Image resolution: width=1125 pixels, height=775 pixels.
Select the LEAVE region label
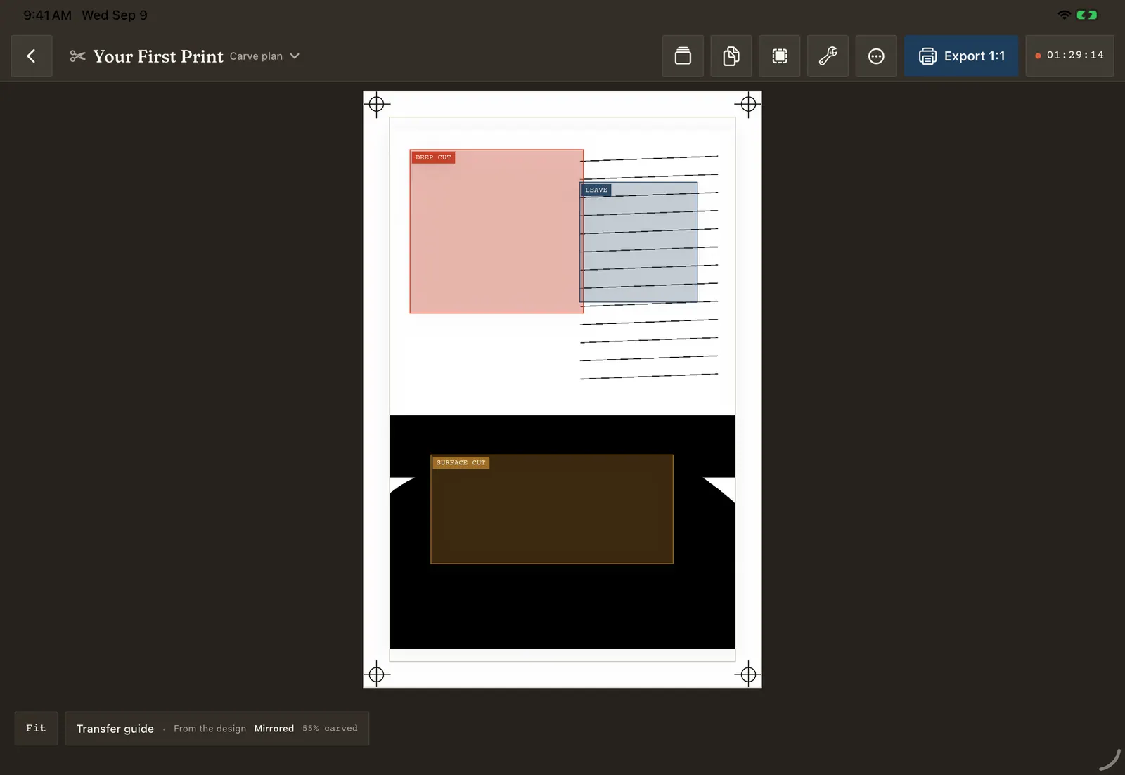[x=596, y=190]
